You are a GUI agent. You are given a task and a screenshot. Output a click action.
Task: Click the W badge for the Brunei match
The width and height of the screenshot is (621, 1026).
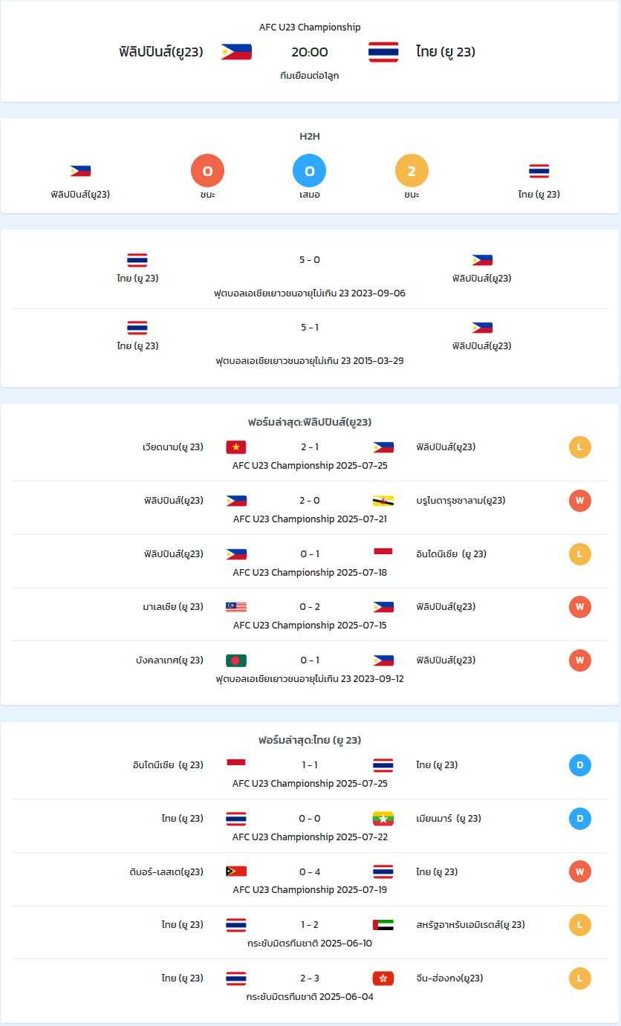[x=580, y=501]
